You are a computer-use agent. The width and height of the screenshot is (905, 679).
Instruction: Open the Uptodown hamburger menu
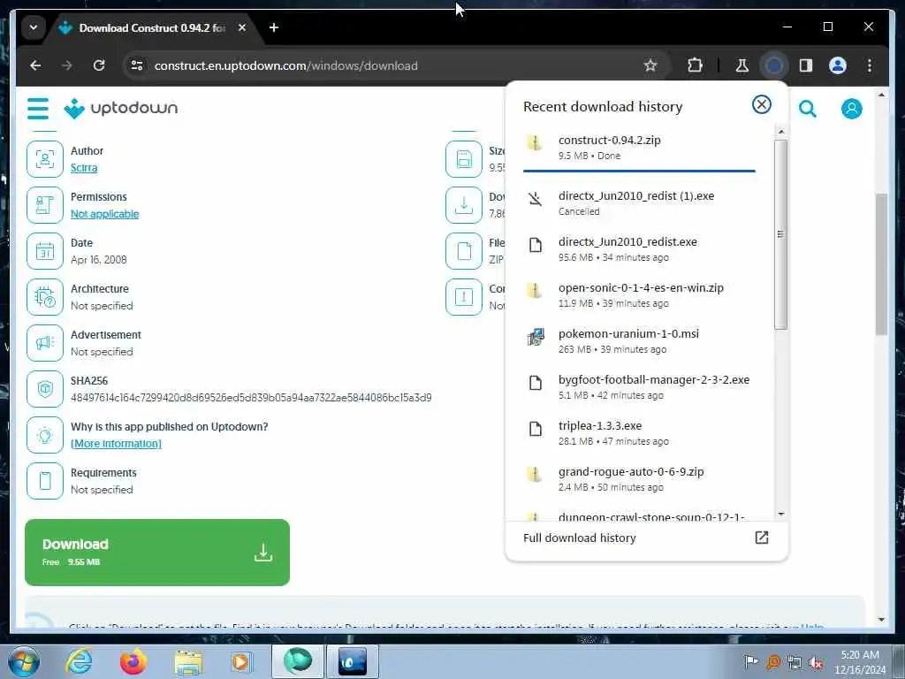point(38,108)
